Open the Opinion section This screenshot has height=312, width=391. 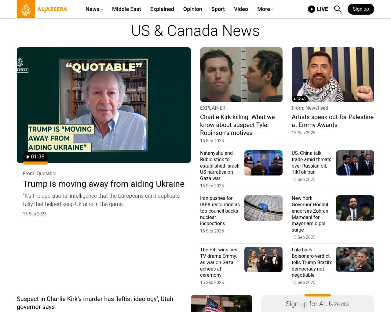193,9
